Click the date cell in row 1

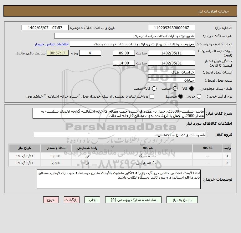(x=25, y=156)
